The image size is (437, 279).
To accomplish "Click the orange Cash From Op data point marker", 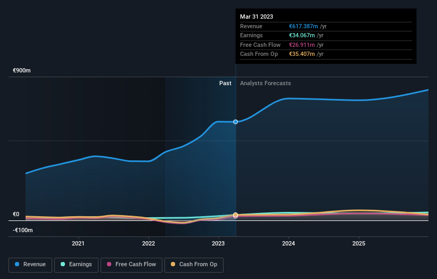I will pyautogui.click(x=235, y=215).
